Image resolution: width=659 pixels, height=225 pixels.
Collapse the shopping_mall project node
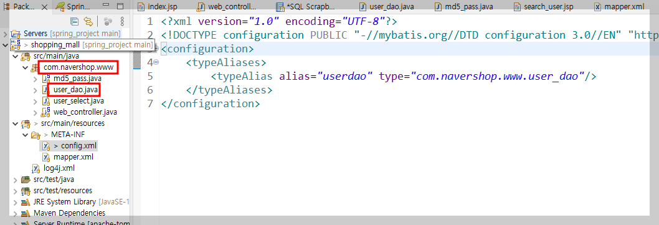tap(5, 45)
